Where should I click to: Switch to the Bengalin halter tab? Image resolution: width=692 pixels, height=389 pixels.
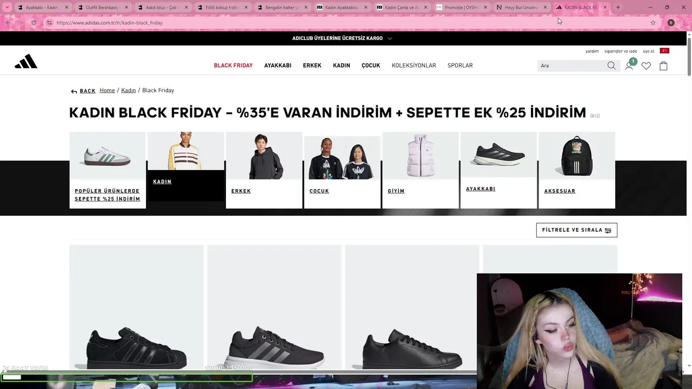pyautogui.click(x=282, y=8)
